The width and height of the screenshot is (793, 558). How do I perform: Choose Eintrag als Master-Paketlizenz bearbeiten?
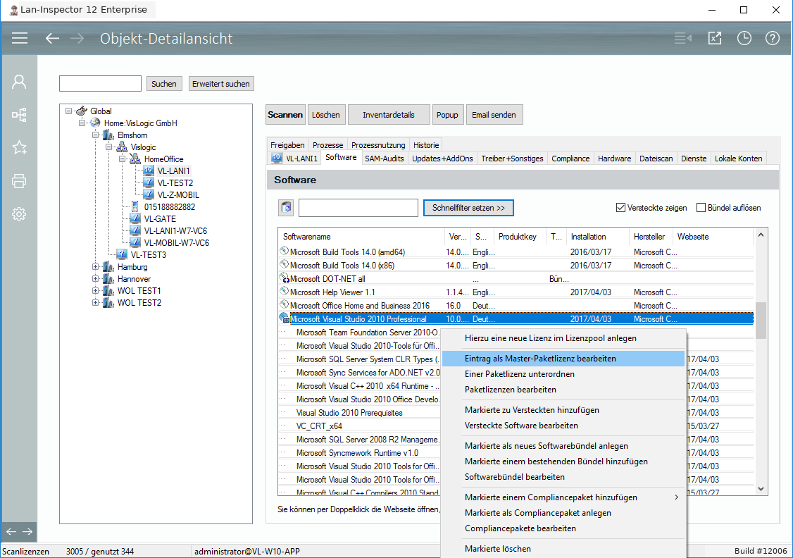(563, 359)
